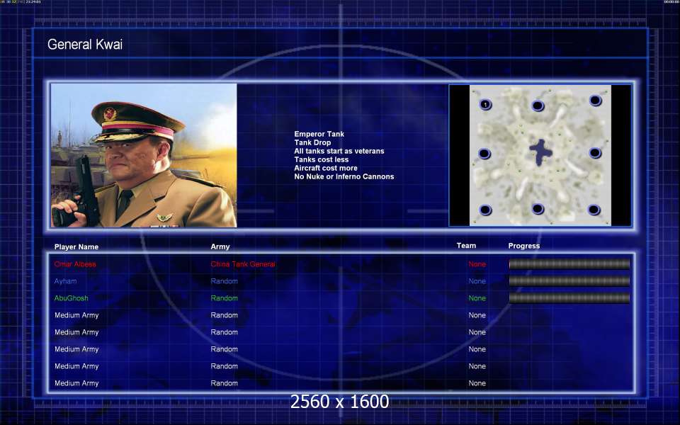Pick the top-right start position on the map

(596, 101)
